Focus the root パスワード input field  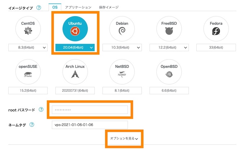pyautogui.click(x=90, y=110)
